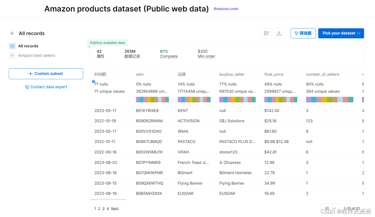The image size is (375, 217).
Task: Select All records in sidebar
Action: tap(28, 46)
